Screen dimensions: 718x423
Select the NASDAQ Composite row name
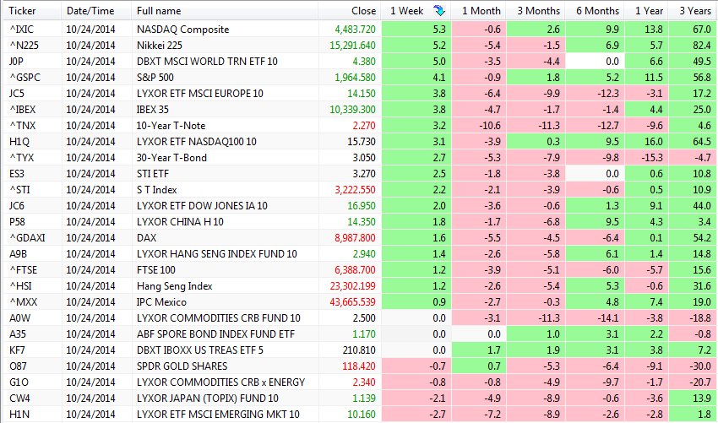click(182, 30)
